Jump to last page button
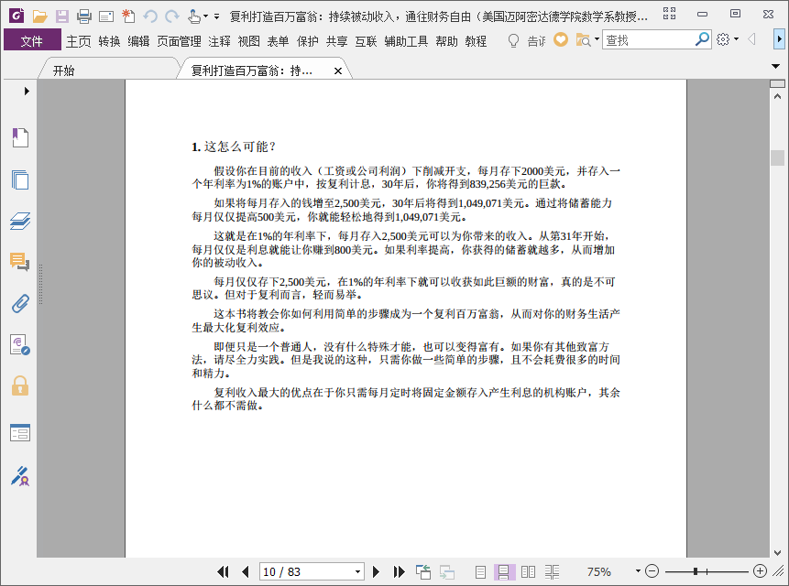The image size is (789, 586). point(399,571)
